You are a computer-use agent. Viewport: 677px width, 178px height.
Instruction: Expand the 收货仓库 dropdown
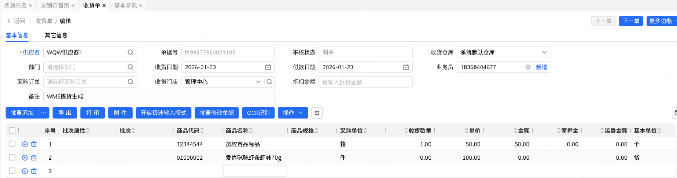click(x=544, y=52)
